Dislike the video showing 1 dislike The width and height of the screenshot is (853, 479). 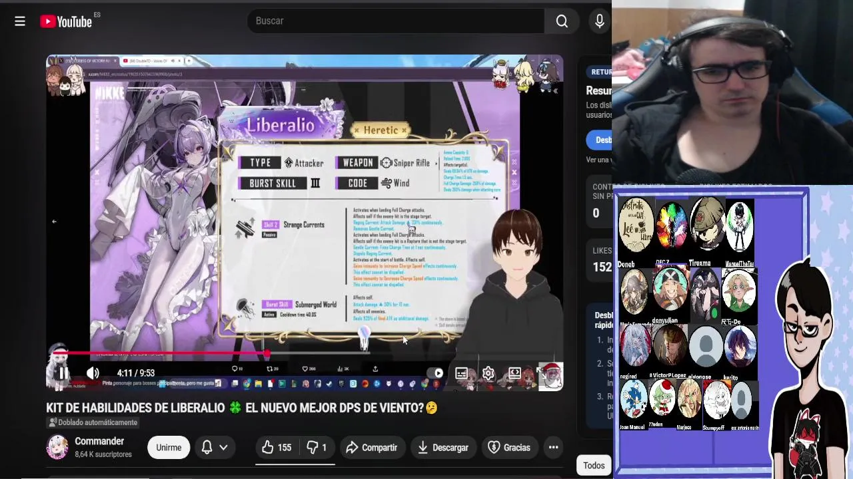point(317,448)
